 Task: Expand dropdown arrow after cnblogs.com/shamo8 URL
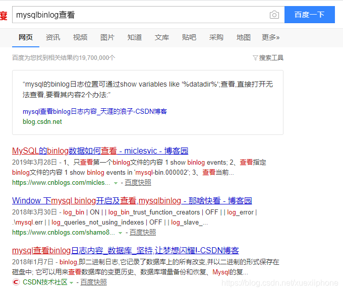(120, 233)
